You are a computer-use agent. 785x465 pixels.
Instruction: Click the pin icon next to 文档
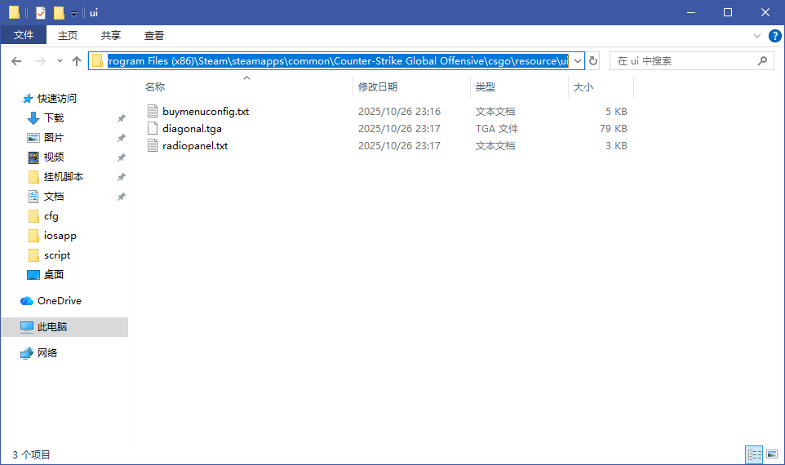click(121, 197)
